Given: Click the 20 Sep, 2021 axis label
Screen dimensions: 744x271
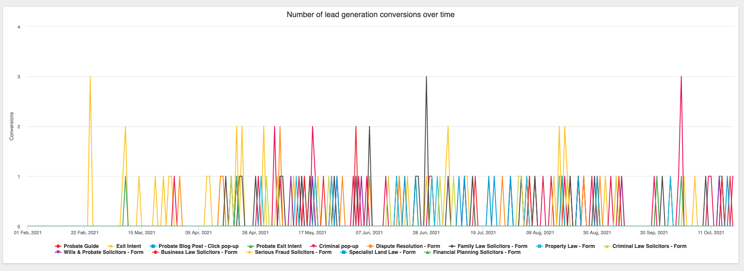Looking at the screenshot, I should [x=654, y=233].
